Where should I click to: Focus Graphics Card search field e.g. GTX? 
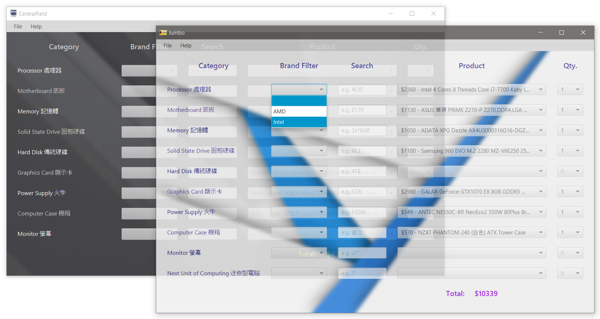click(362, 192)
